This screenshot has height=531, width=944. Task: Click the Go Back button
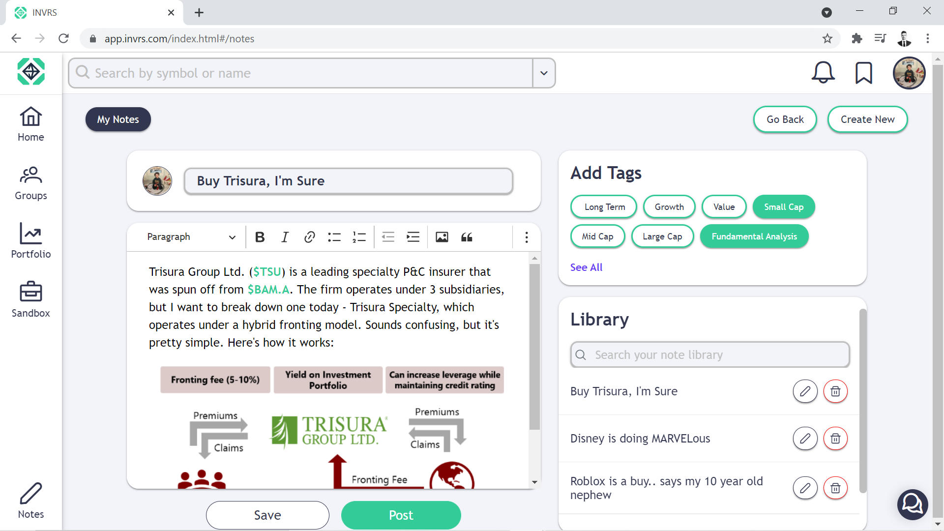785,119
